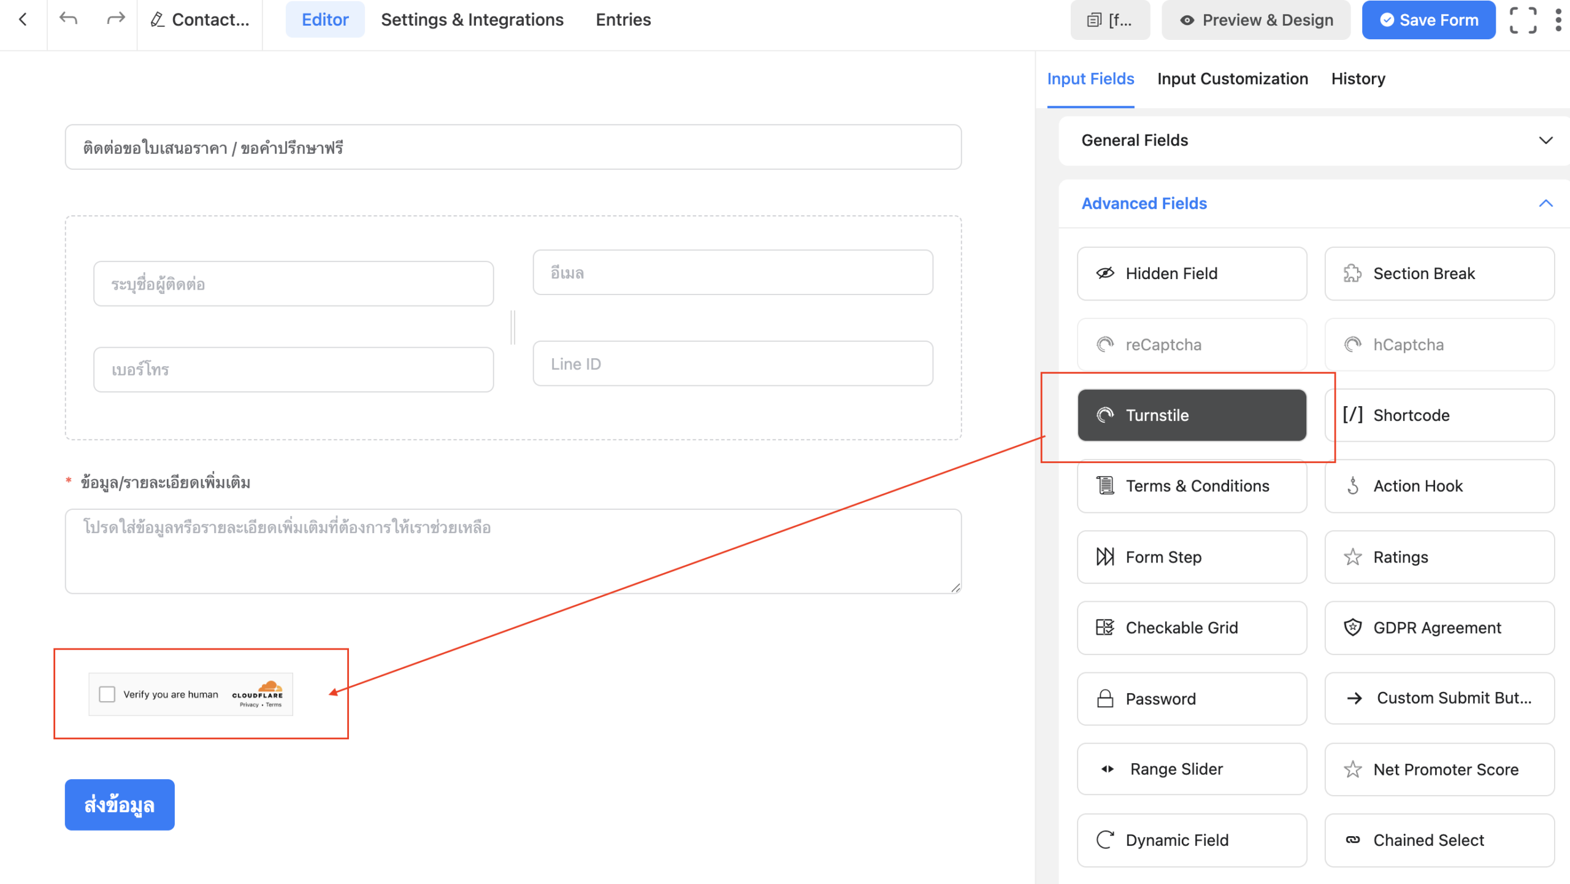Add an Action Hook field
1570x884 pixels.
click(x=1439, y=486)
